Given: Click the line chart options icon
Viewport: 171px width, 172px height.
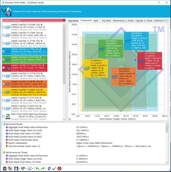Looking at the screenshot, I should [x=30, y=168].
